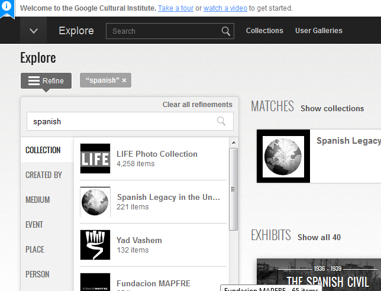Select the MEDIUM refine tab
The height and width of the screenshot is (291, 381).
tap(47, 200)
